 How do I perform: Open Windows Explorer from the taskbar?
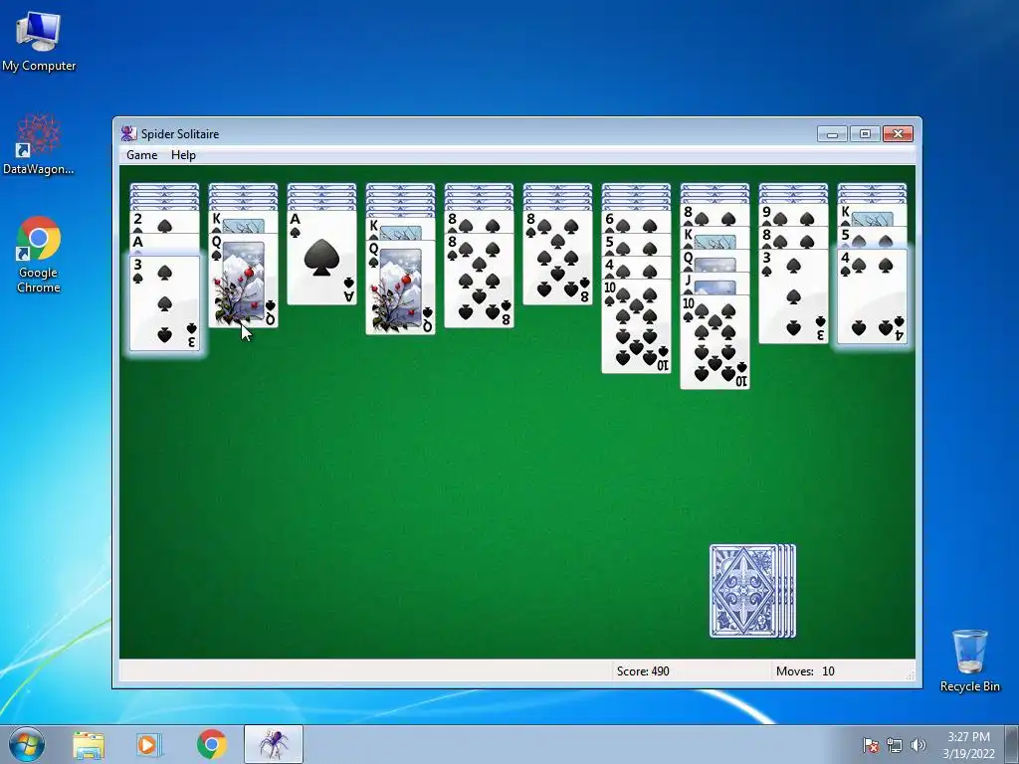pyautogui.click(x=89, y=745)
